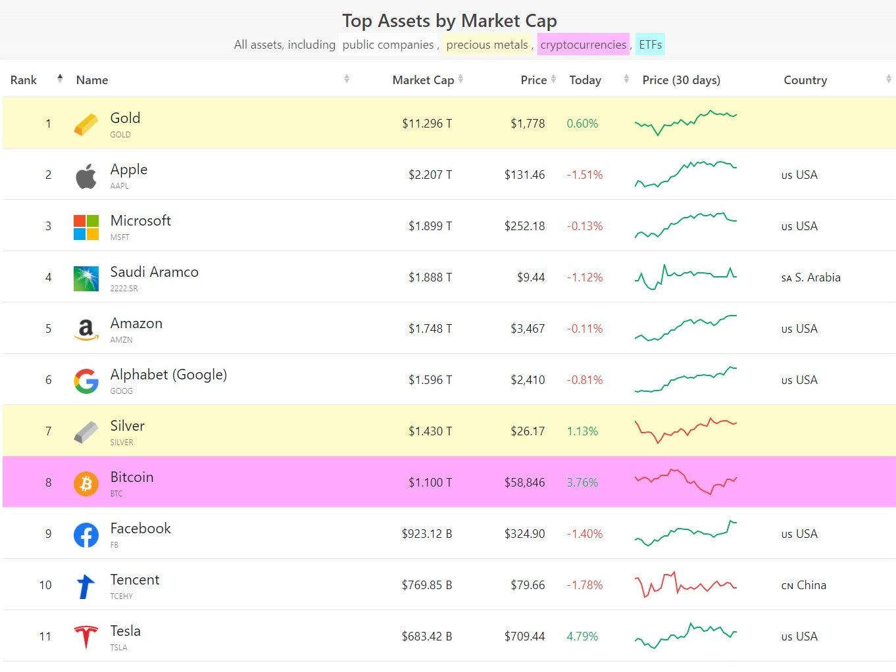Viewport: 896px width, 672px height.
Task: Click Tesla's 30-day price chart
Action: click(685, 636)
